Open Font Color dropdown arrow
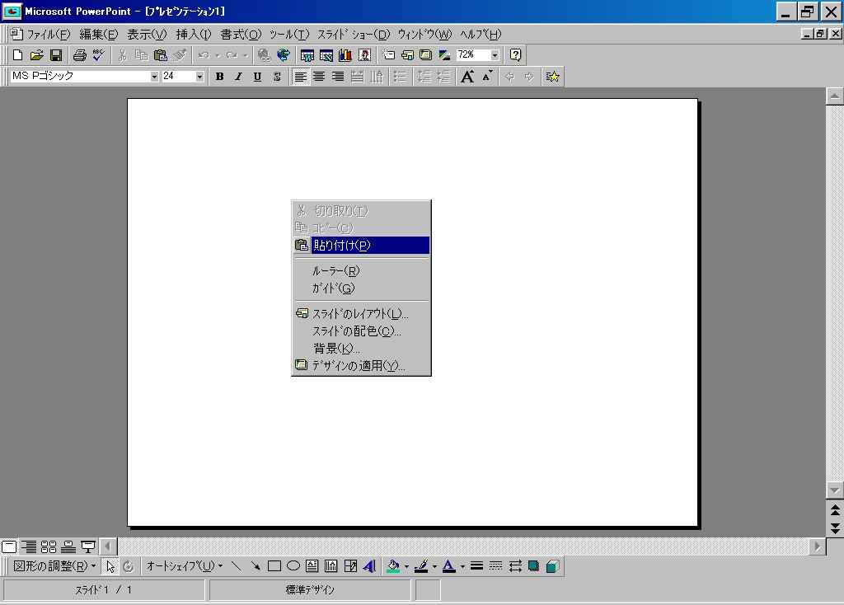The image size is (844, 605). [x=462, y=566]
